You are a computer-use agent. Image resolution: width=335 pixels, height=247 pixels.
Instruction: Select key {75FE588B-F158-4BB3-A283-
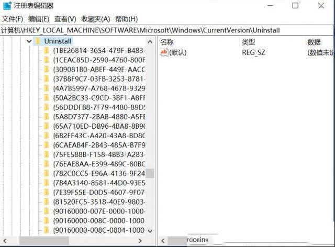click(x=99, y=154)
